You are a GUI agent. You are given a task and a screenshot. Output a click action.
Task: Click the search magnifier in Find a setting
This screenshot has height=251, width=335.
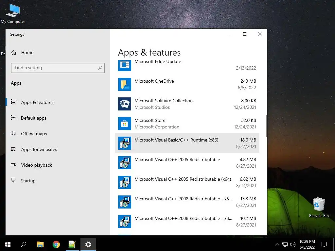click(x=100, y=68)
